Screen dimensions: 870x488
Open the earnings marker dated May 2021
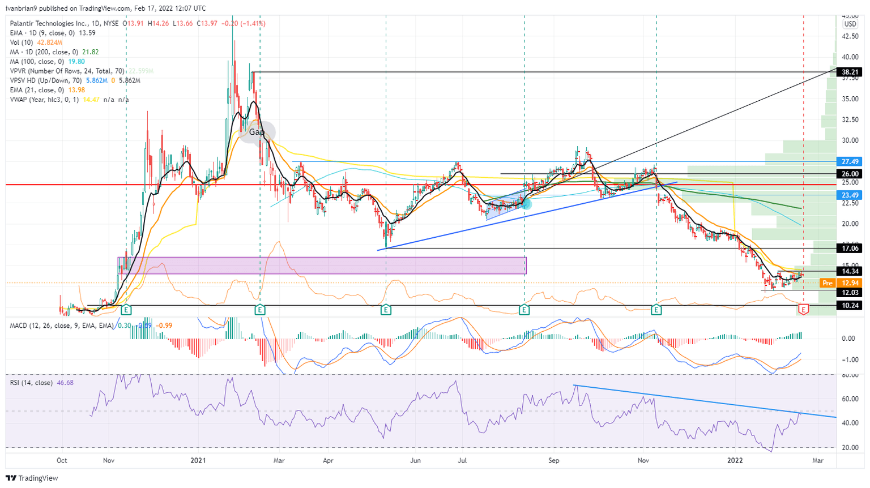(386, 310)
